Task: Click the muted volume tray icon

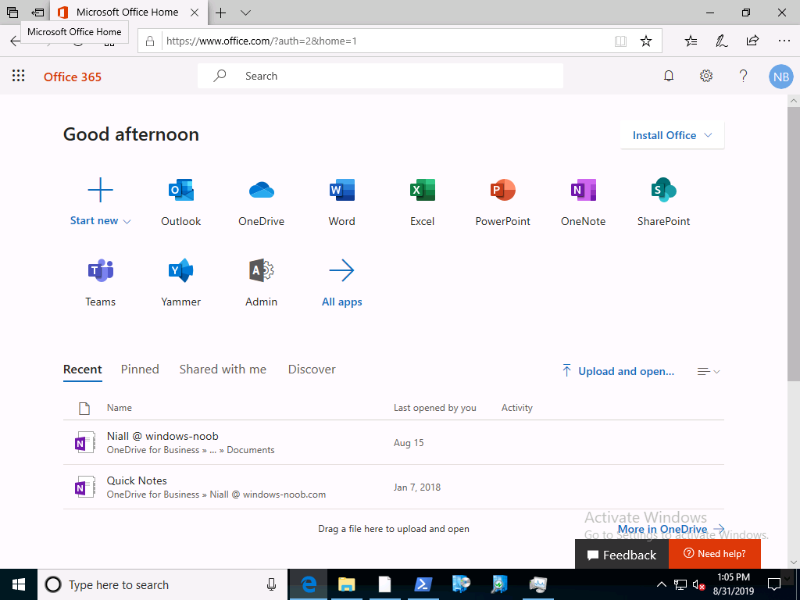Action: point(698,584)
